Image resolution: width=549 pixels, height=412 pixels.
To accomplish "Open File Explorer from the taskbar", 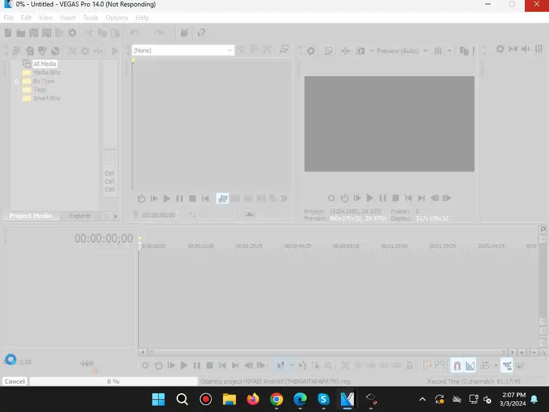I will pyautogui.click(x=229, y=399).
